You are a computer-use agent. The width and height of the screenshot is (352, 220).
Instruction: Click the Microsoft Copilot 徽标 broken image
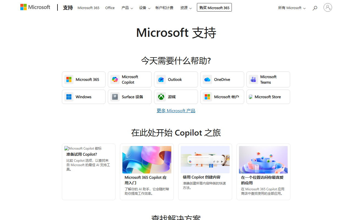pos(83,148)
